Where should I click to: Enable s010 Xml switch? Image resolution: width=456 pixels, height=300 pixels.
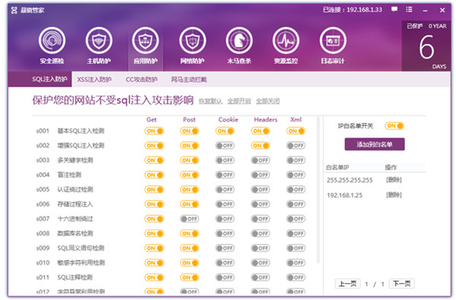pos(296,263)
